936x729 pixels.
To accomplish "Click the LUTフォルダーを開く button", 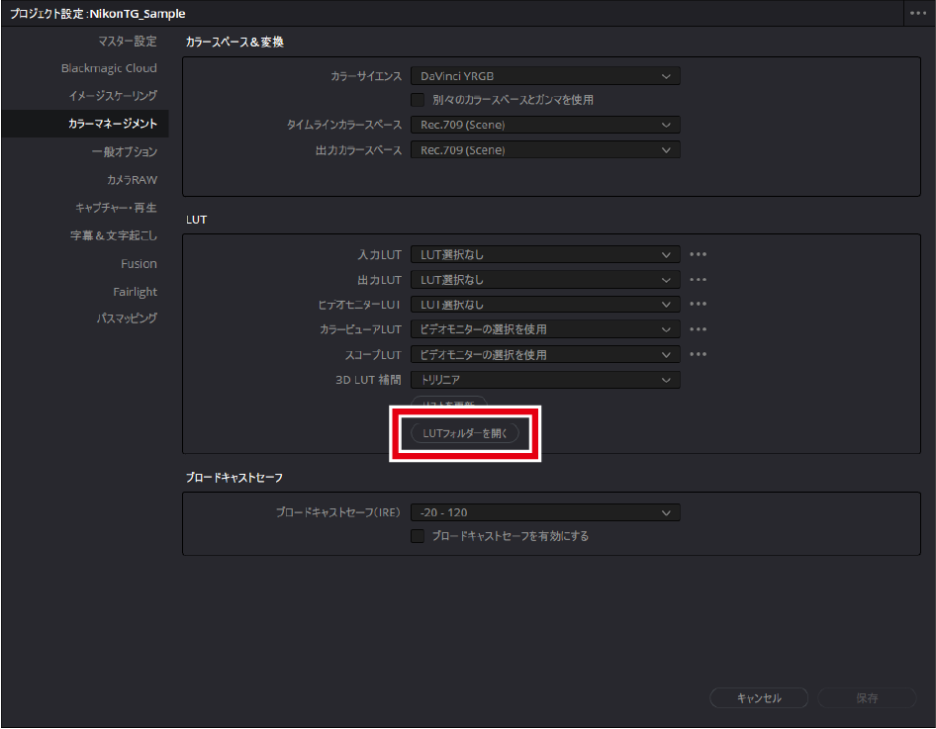I will [x=464, y=433].
